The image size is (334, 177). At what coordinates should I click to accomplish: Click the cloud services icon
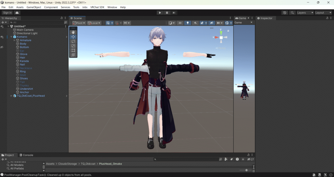(17, 13)
